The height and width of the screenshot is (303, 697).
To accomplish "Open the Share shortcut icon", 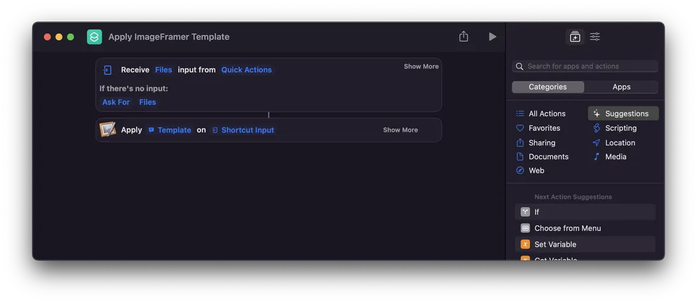I will click(463, 37).
